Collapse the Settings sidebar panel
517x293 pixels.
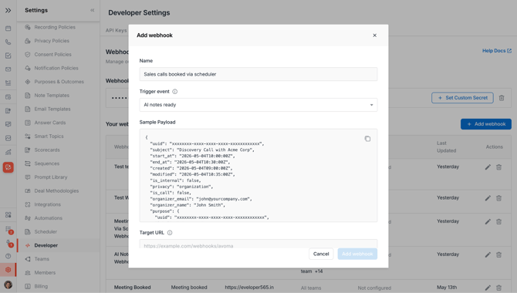93,10
